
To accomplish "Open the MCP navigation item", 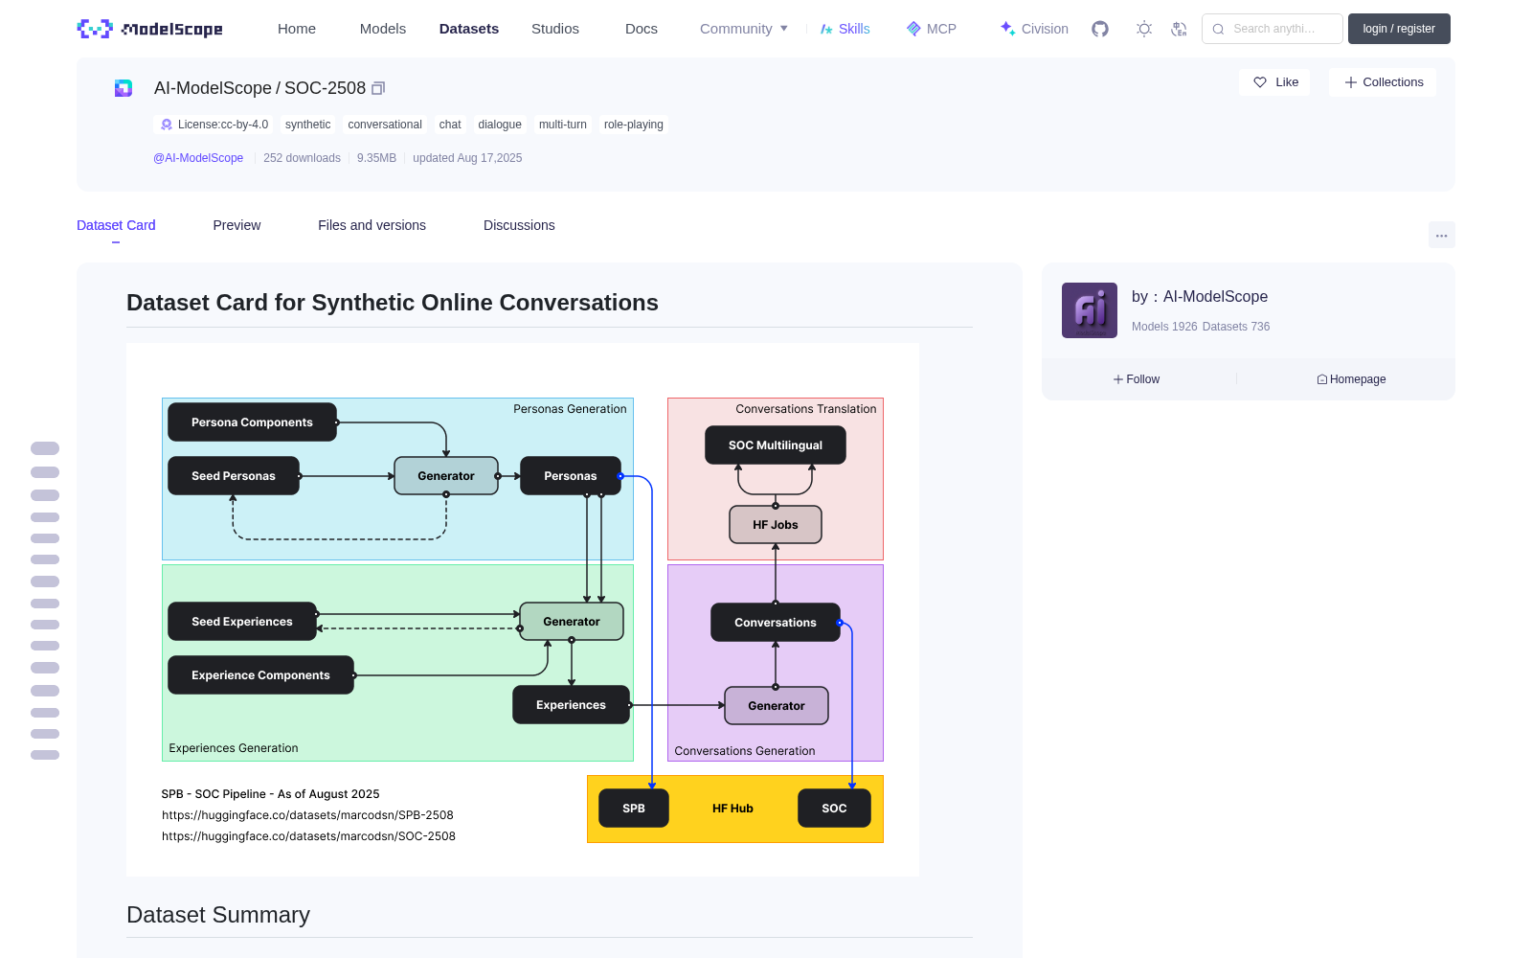I will pyautogui.click(x=931, y=29).
